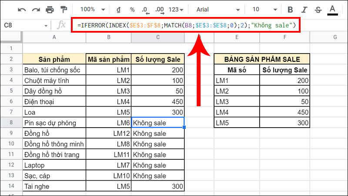Screen dimensions: 348x196
Task: Open the 123 more formats dropdown
Action: [x=176, y=10]
